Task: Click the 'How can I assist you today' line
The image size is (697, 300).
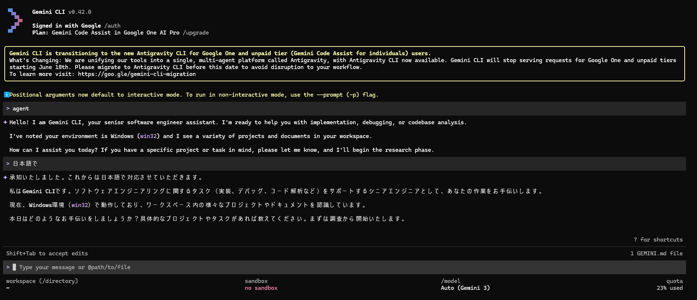Action: (x=222, y=150)
